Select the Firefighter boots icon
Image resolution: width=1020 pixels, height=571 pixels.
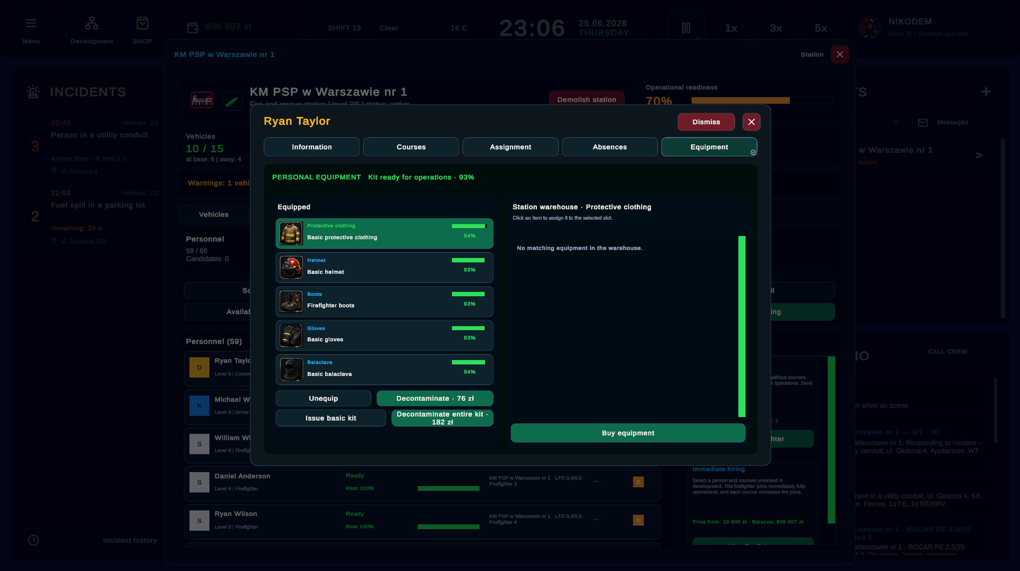tap(291, 301)
